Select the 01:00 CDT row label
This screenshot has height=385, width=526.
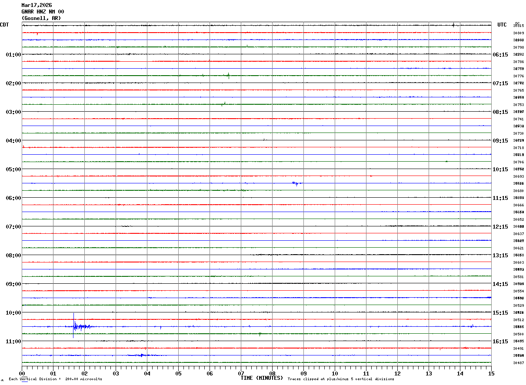[13, 55]
